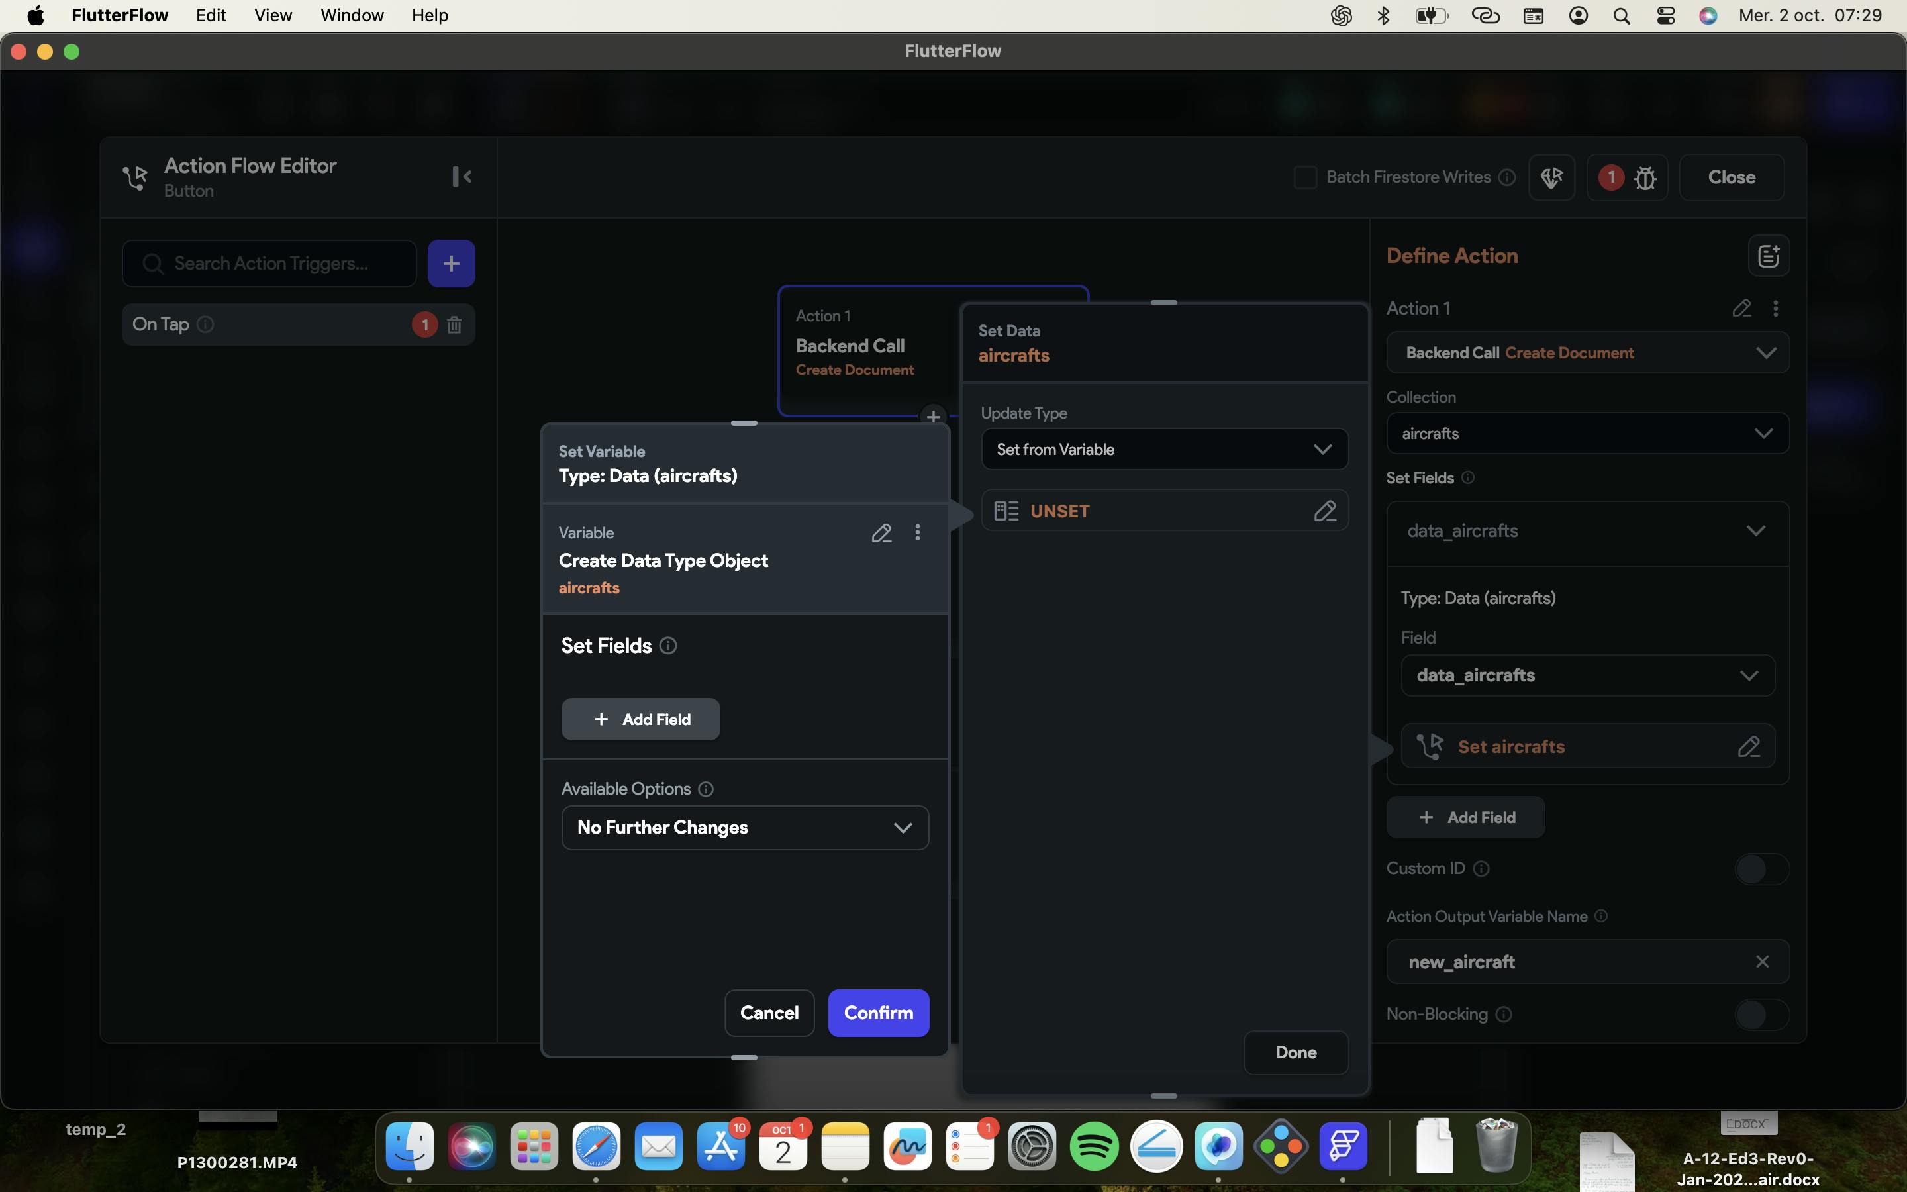Click the edit pencil next to UNSET
Screen dimensions: 1907x1192
1325,511
